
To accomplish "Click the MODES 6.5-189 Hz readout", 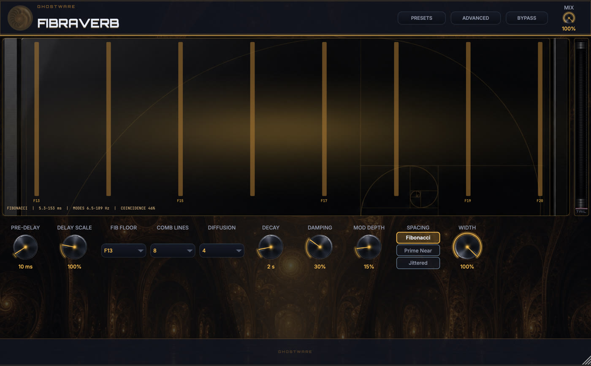I will click(x=91, y=208).
